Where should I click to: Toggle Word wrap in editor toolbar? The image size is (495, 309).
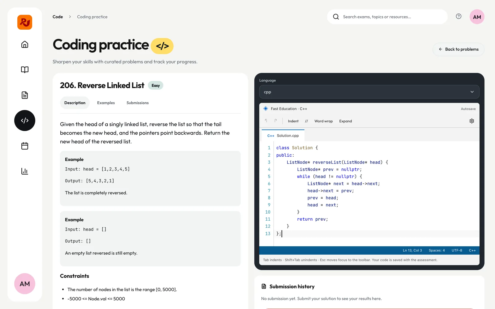click(324, 121)
